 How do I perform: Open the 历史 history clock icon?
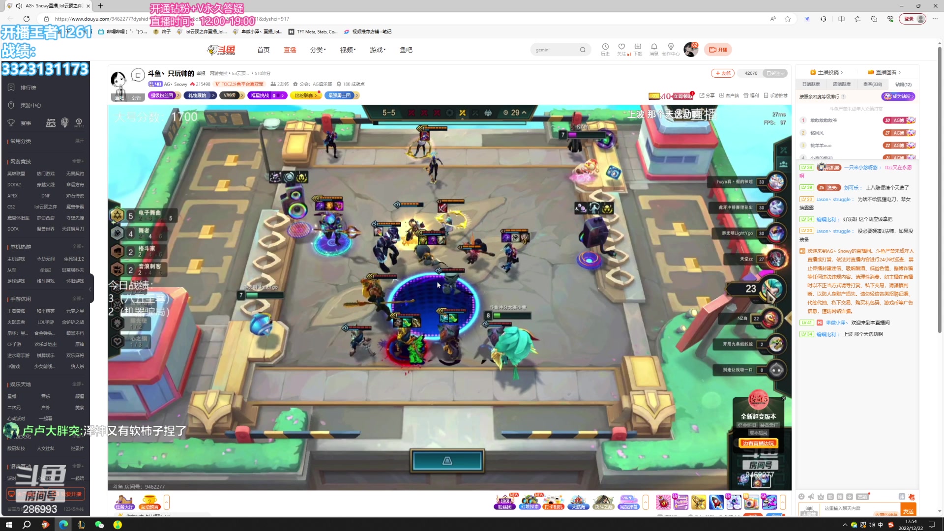605,47
